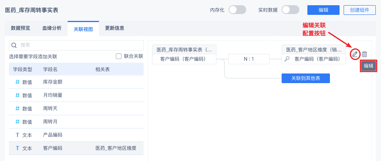This screenshot has height=161, width=381.
Task: Click the key icon beside 客户编码
Action: 287,59
